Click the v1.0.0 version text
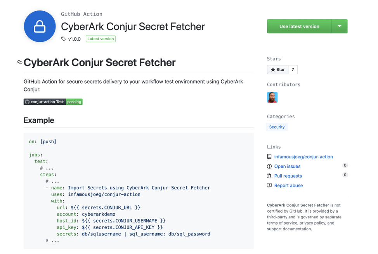Viewport: 378px width, 254px height. [75, 39]
